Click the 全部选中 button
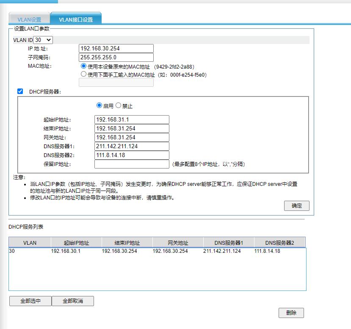 tap(30, 301)
